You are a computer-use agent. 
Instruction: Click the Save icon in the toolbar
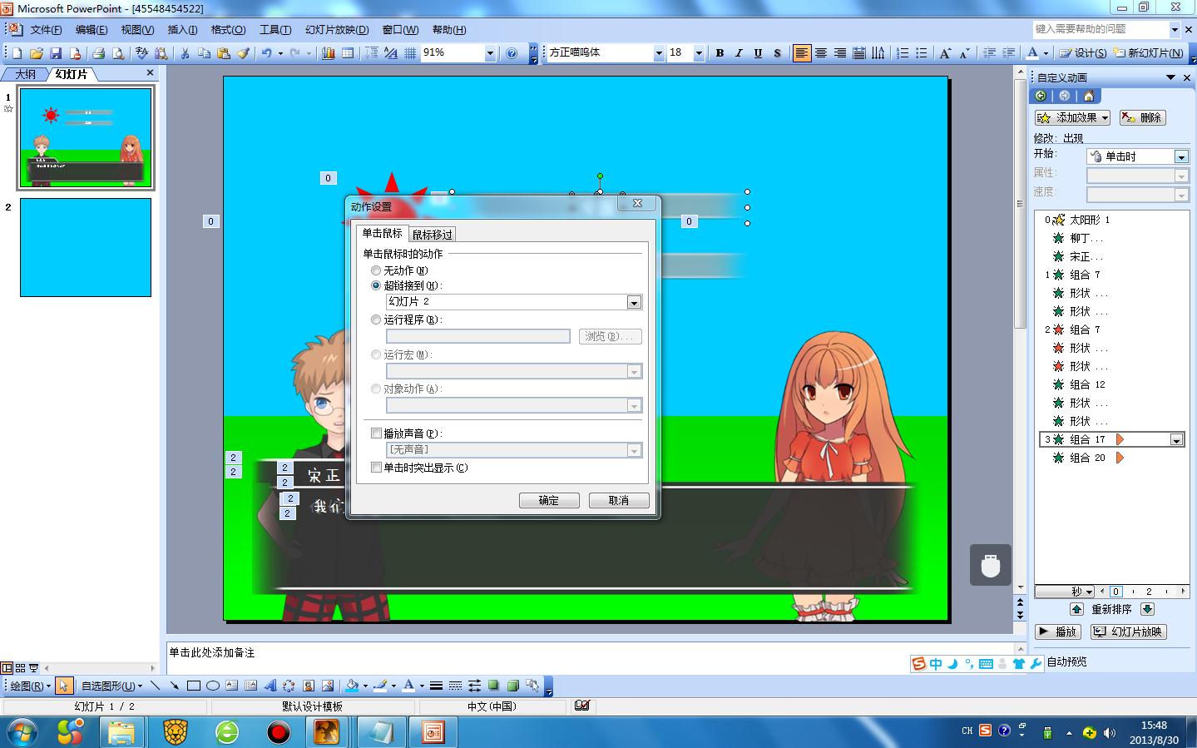coord(56,53)
